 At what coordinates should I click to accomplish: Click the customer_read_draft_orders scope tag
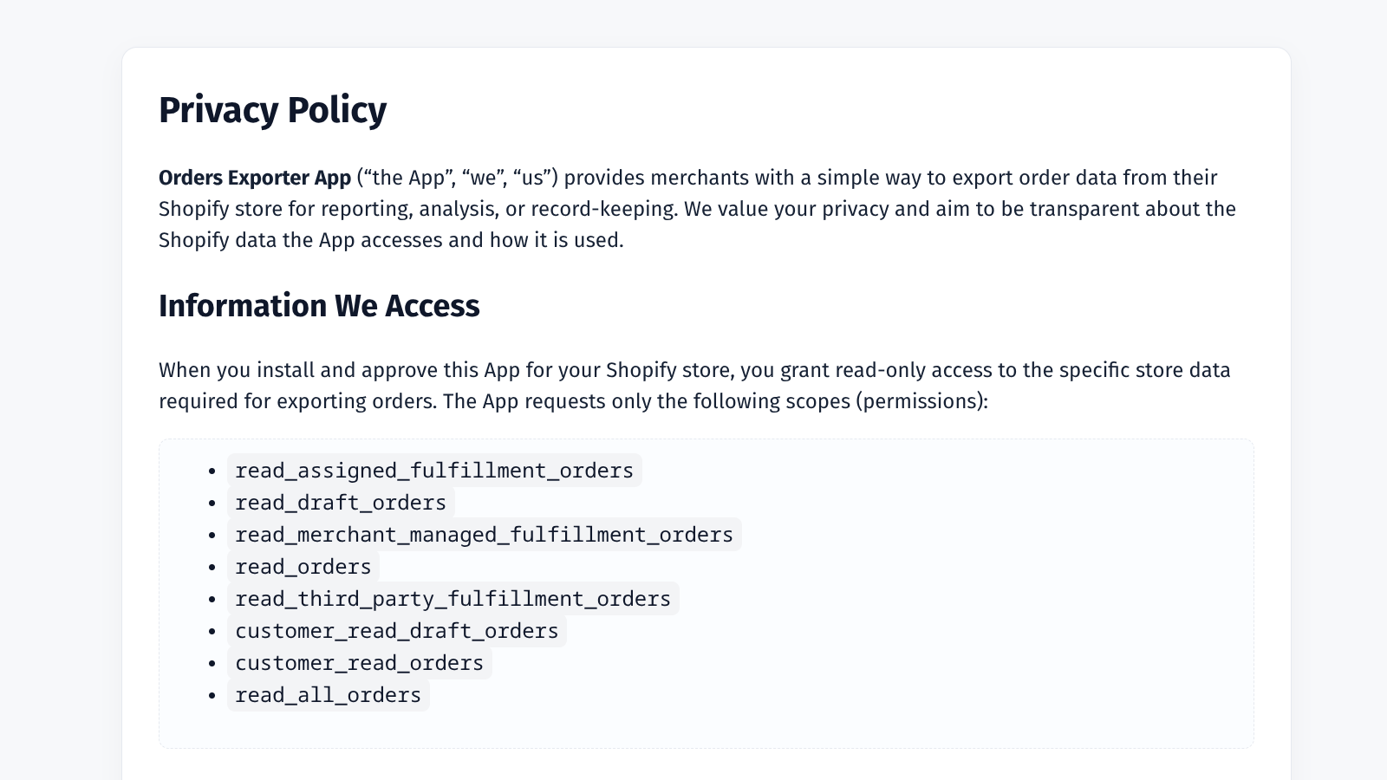coord(396,631)
